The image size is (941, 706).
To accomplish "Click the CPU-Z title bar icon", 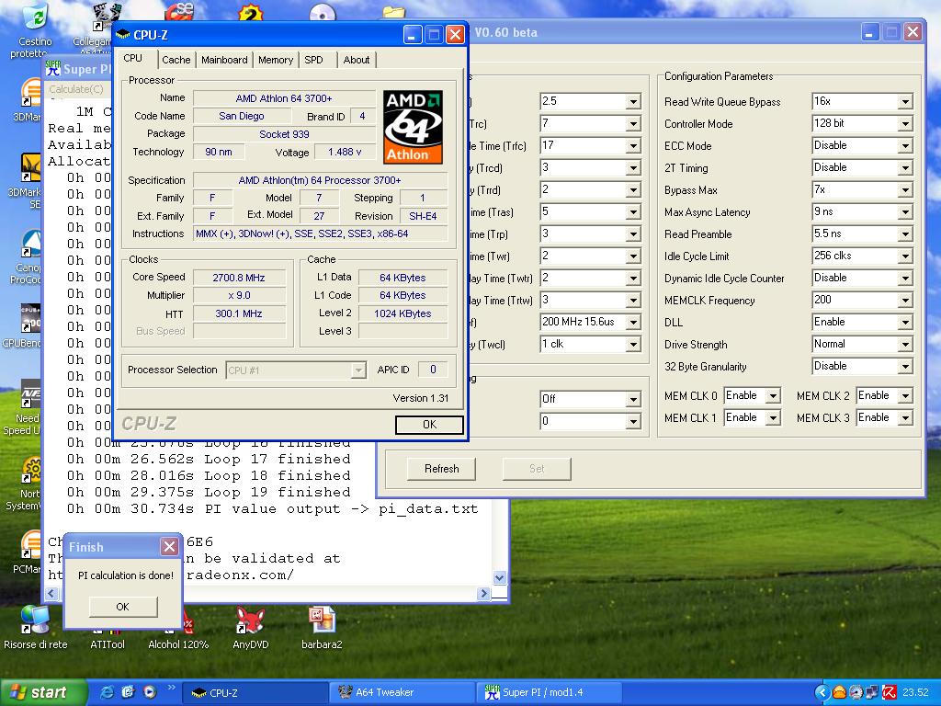I will (122, 35).
